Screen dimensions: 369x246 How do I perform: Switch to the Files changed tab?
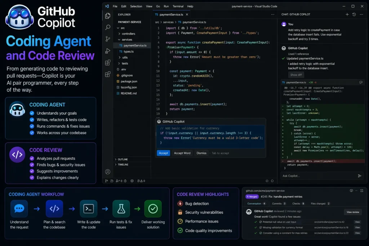coord(320,203)
